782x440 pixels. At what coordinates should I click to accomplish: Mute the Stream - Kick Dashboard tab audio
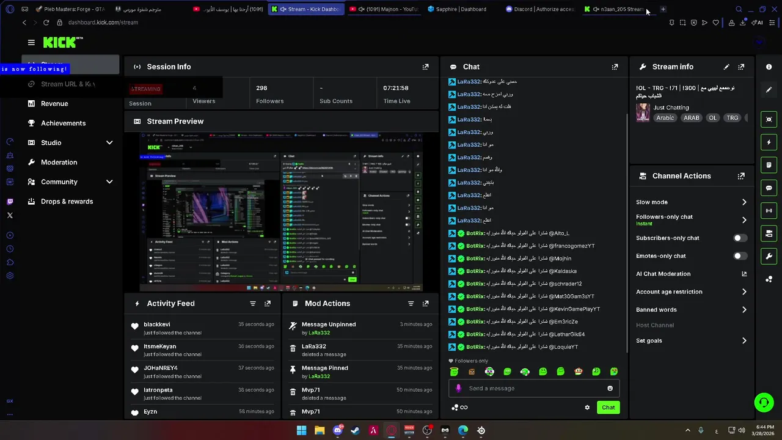283,9
